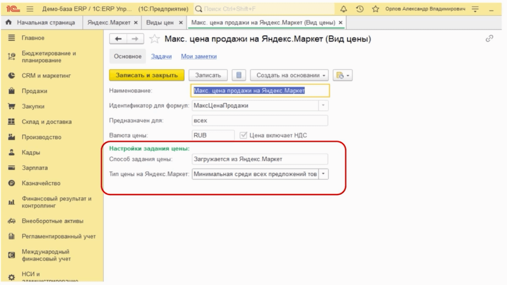The width and height of the screenshot is (507, 285).
Task: Close the Макс. цена продажи tab
Action: (x=341, y=23)
